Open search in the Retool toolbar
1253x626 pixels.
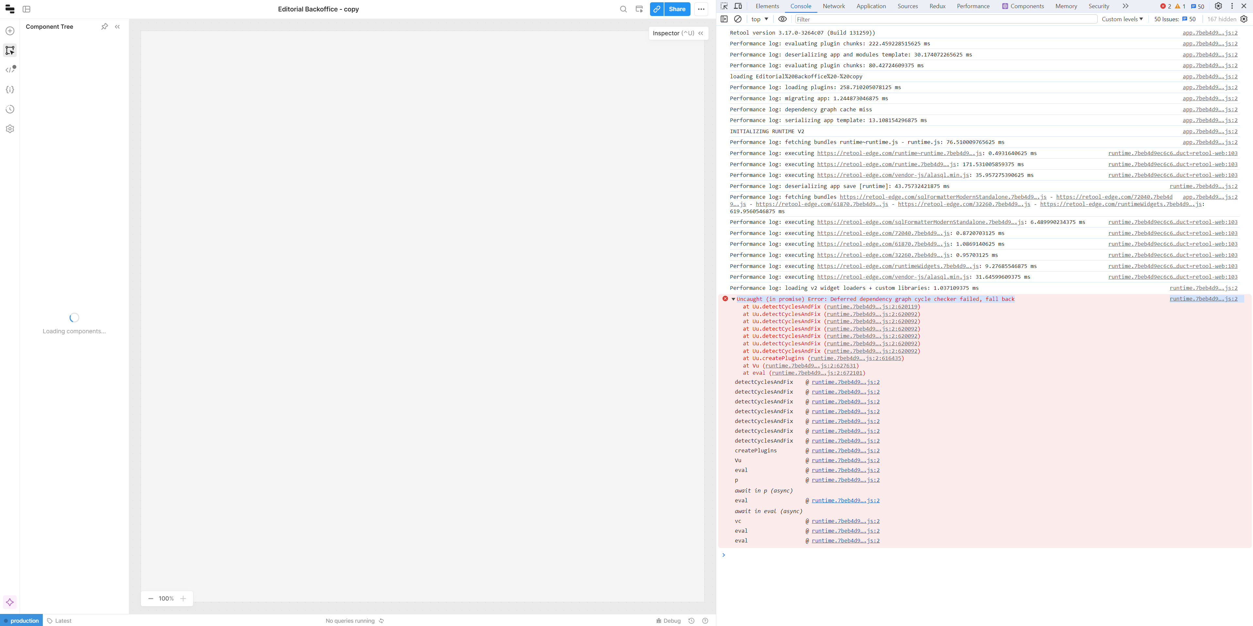point(623,9)
